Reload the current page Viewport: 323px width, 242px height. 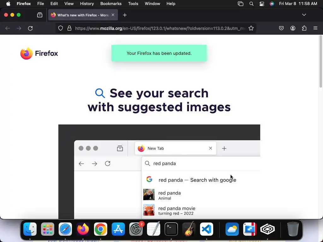point(30,28)
